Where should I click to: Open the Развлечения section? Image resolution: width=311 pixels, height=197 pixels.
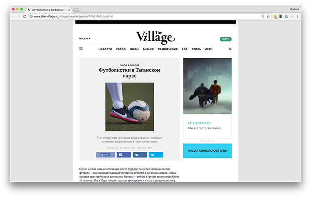tap(168, 49)
